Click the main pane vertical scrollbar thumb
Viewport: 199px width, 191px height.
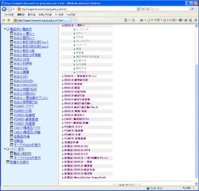[196, 121]
